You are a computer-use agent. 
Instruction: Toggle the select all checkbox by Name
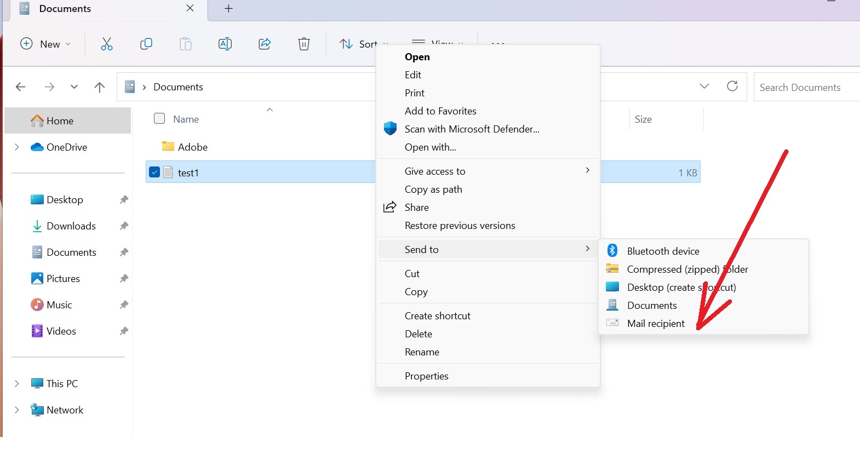click(159, 118)
